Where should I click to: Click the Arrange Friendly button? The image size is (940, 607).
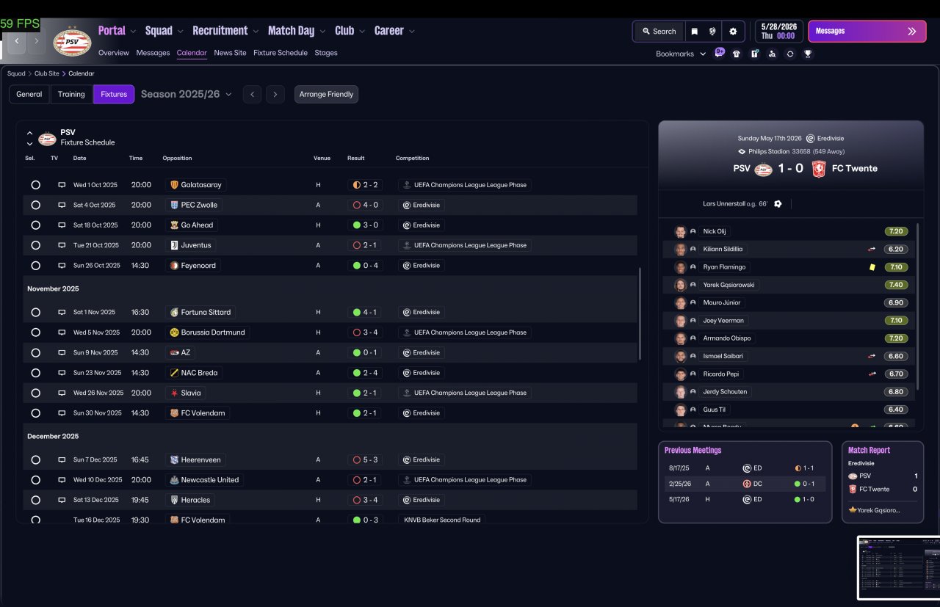(326, 94)
